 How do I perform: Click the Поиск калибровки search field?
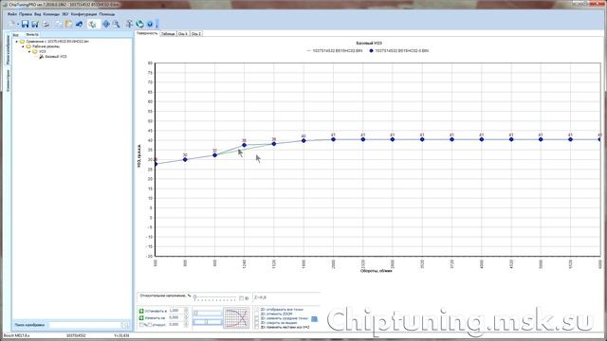coord(84,325)
